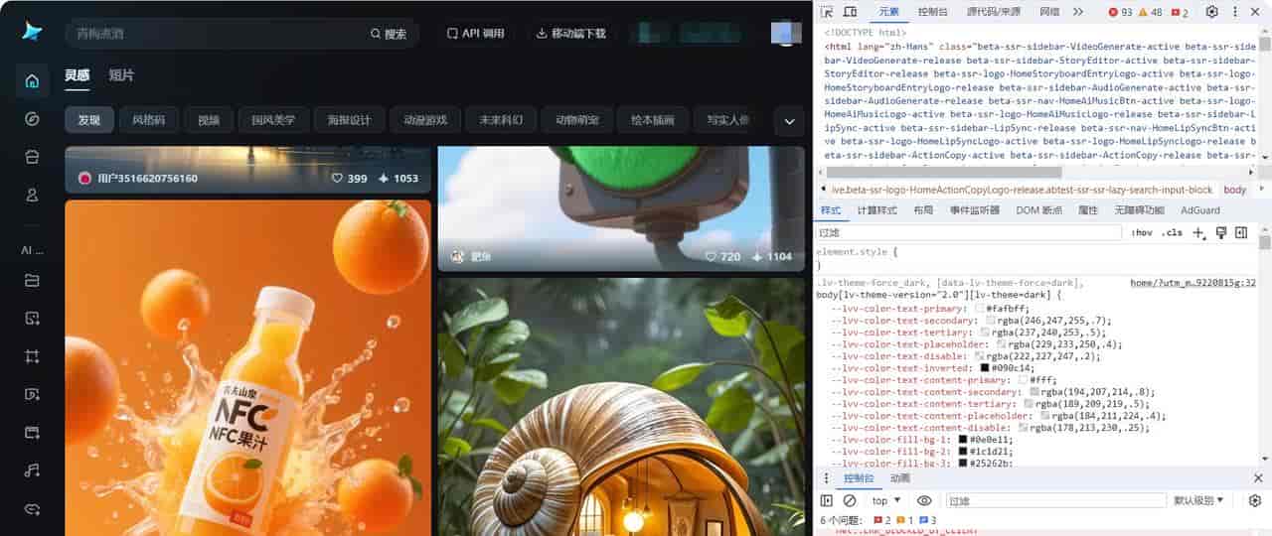
Task: Select the crop frame icon in sidebar
Action: pyautogui.click(x=32, y=356)
